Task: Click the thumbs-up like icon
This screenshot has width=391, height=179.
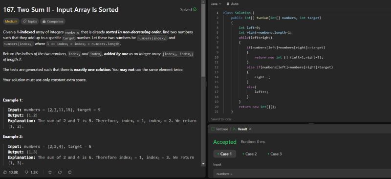Action: [x=5, y=172]
